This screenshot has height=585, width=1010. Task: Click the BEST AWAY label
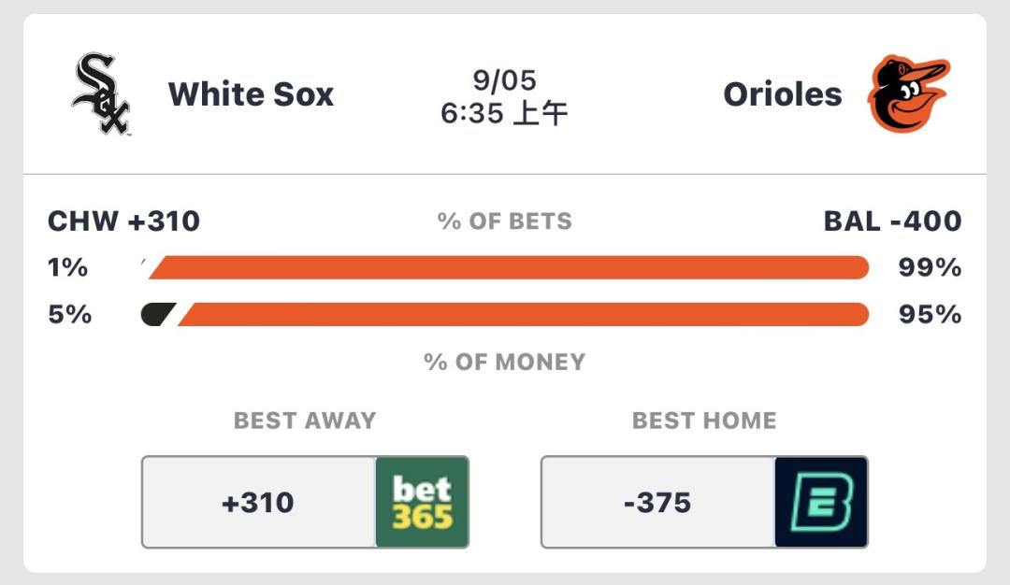coord(305,421)
